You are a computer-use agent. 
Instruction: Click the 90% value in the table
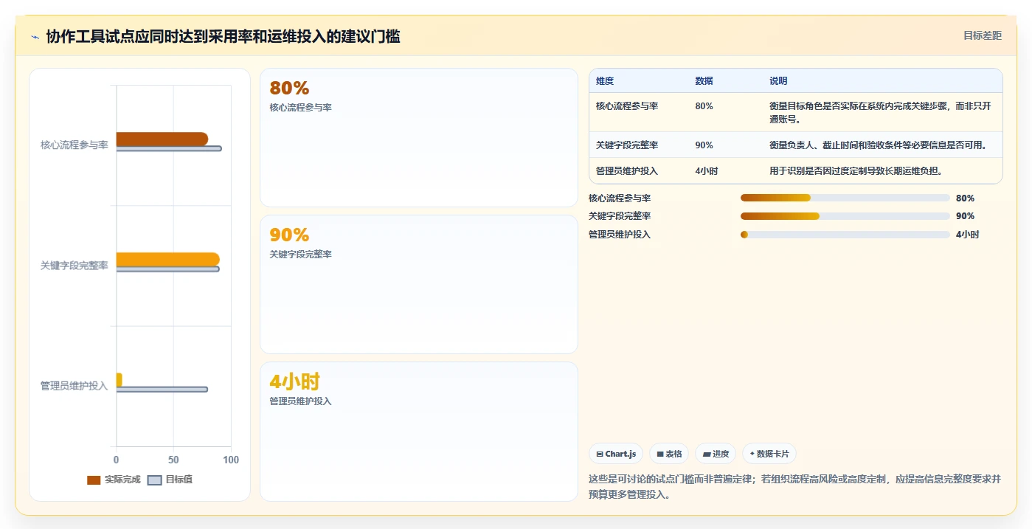(704, 145)
